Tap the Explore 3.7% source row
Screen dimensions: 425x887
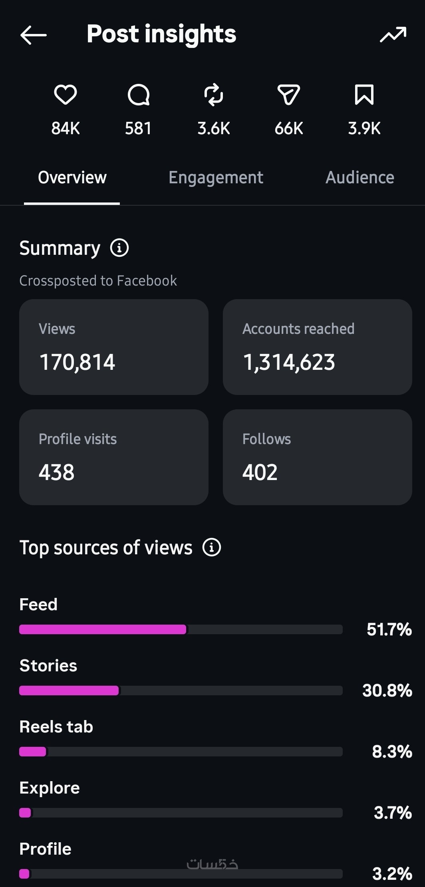216,800
